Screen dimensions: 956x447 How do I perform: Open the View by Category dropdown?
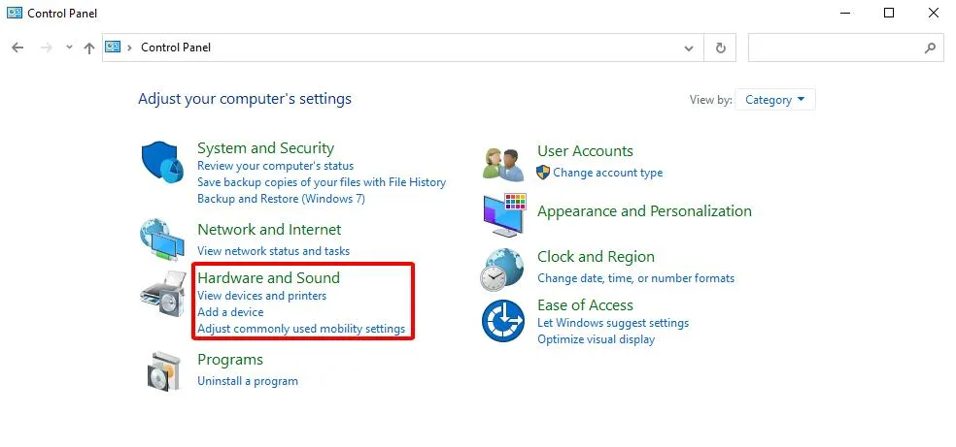(x=775, y=100)
